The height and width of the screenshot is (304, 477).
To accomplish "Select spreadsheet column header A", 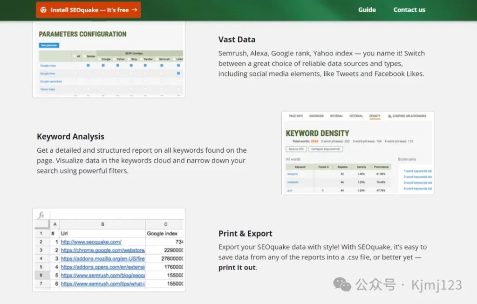I will pos(55,224).
